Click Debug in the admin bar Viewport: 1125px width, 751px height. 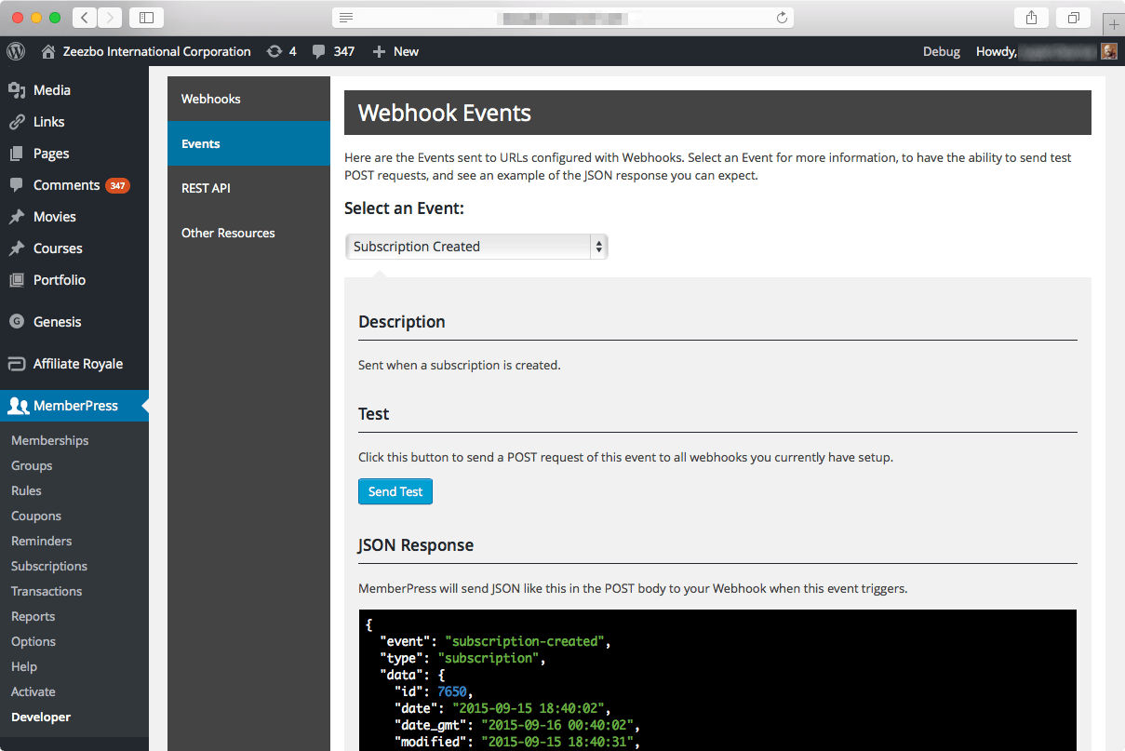coord(942,51)
